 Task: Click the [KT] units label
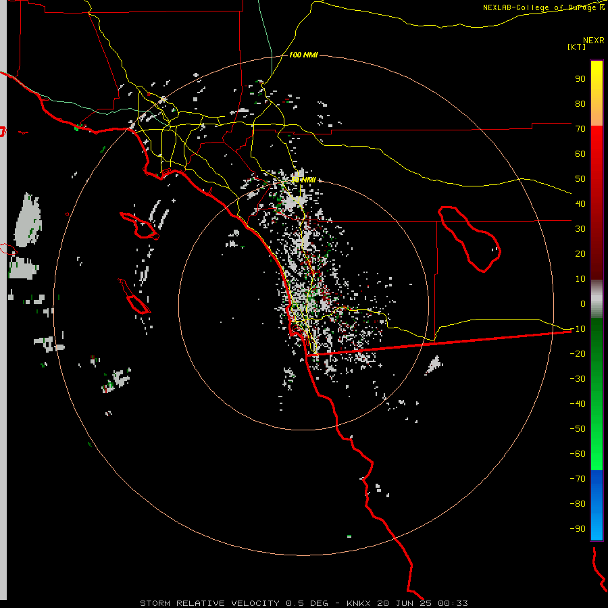click(576, 47)
